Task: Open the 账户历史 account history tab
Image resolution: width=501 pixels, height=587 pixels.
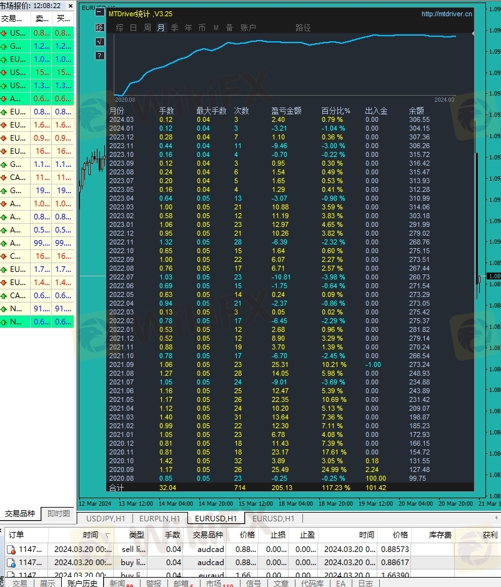Action: (x=82, y=583)
